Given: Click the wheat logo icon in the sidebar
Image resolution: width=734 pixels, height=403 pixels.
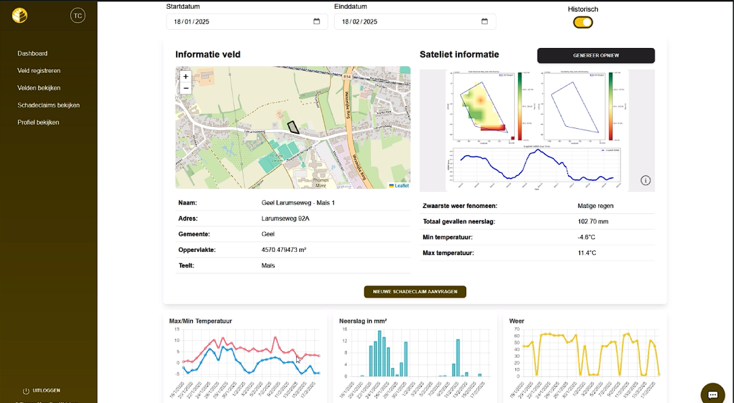Looking at the screenshot, I should click(20, 16).
